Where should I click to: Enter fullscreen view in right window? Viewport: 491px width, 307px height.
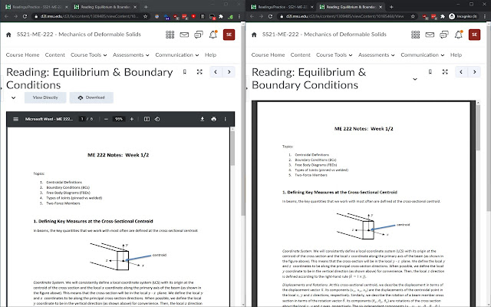pos(445,72)
